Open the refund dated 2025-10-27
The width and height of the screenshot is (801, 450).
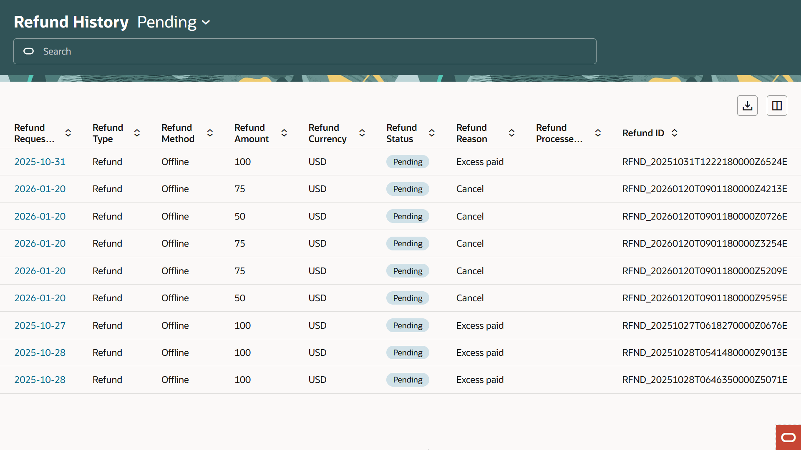coord(40,325)
